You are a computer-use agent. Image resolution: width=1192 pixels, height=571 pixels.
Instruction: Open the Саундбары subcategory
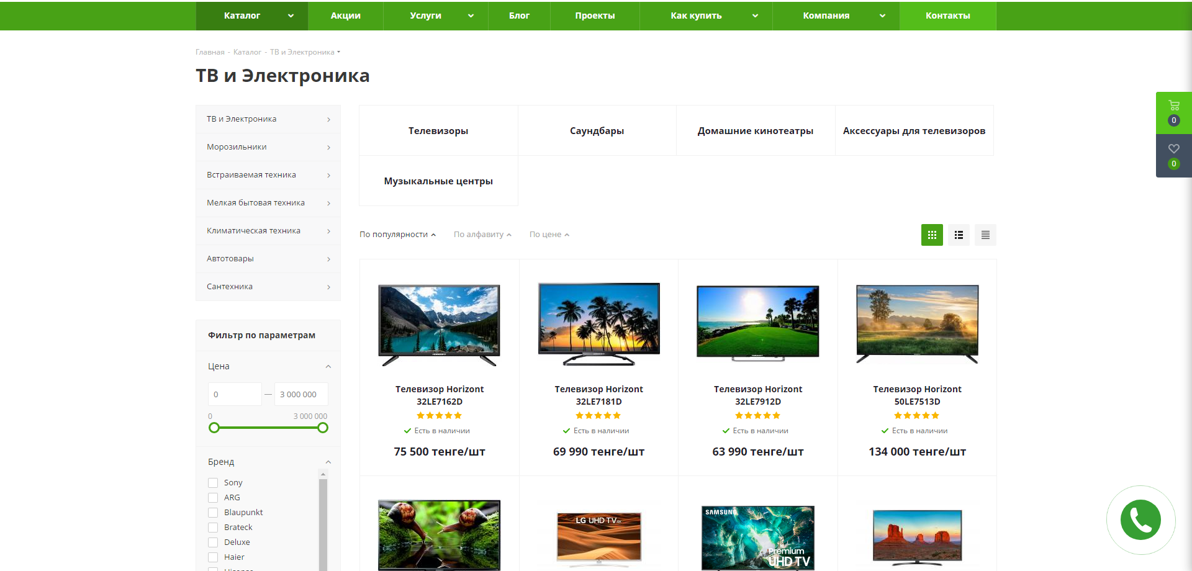coord(597,130)
